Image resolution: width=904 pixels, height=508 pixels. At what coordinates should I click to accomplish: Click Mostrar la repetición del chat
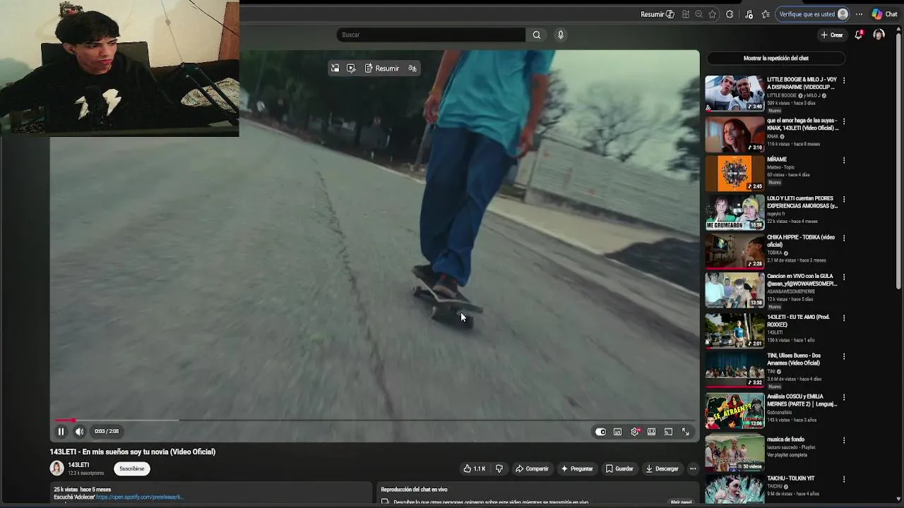pyautogui.click(x=775, y=59)
